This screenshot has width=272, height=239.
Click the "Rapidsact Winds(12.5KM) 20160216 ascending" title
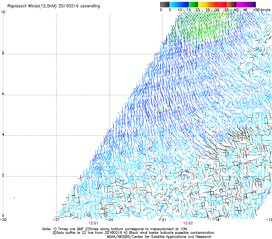54,6
